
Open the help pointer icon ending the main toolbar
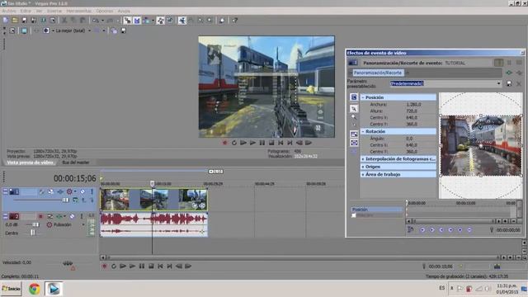tap(234, 21)
